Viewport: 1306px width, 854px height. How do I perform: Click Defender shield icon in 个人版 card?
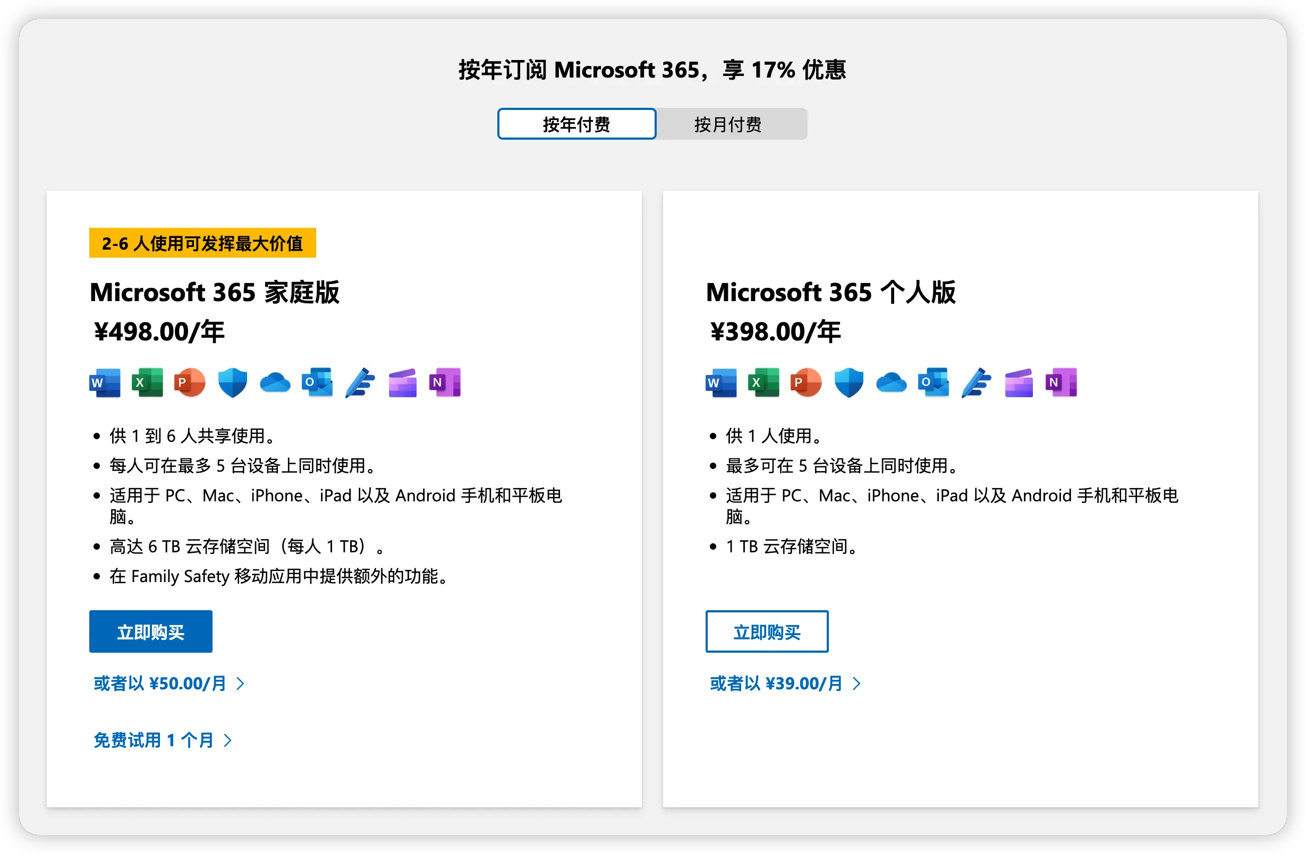849,382
